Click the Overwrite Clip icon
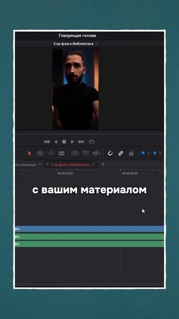This screenshot has height=319, width=179. pyautogui.click(x=86, y=153)
